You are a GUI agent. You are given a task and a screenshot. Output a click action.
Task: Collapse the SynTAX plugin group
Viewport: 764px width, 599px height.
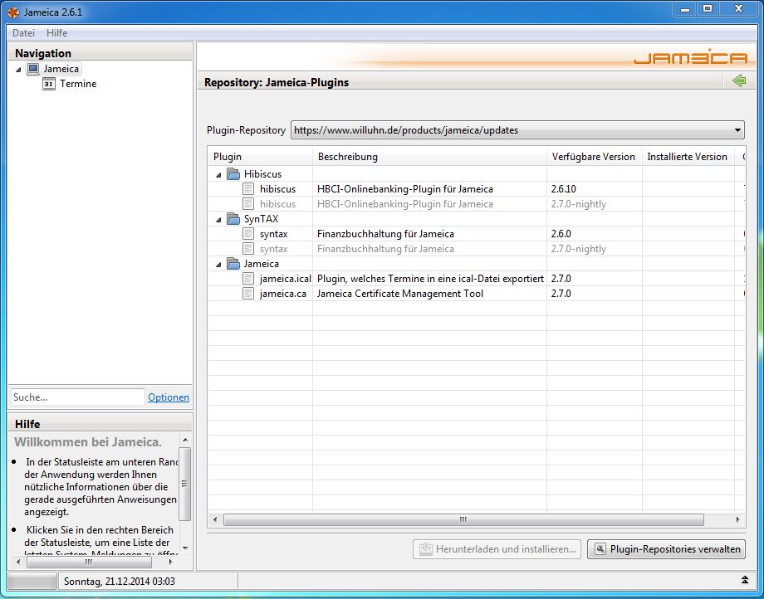tap(218, 220)
